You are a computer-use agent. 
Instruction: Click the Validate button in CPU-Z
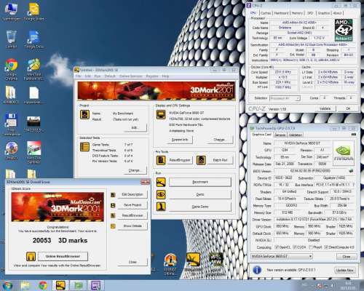point(325,108)
